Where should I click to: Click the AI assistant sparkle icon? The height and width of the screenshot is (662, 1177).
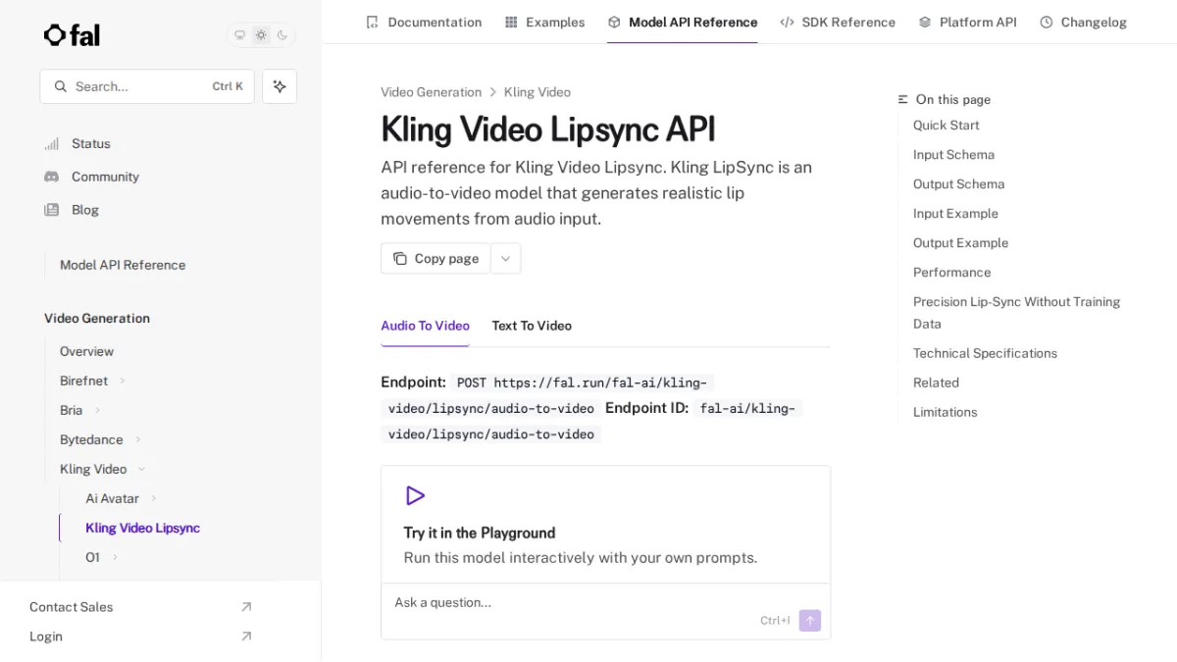pos(280,86)
